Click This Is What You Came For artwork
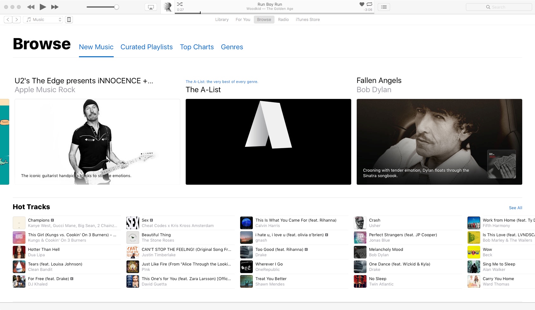The width and height of the screenshot is (535, 310). (x=246, y=223)
